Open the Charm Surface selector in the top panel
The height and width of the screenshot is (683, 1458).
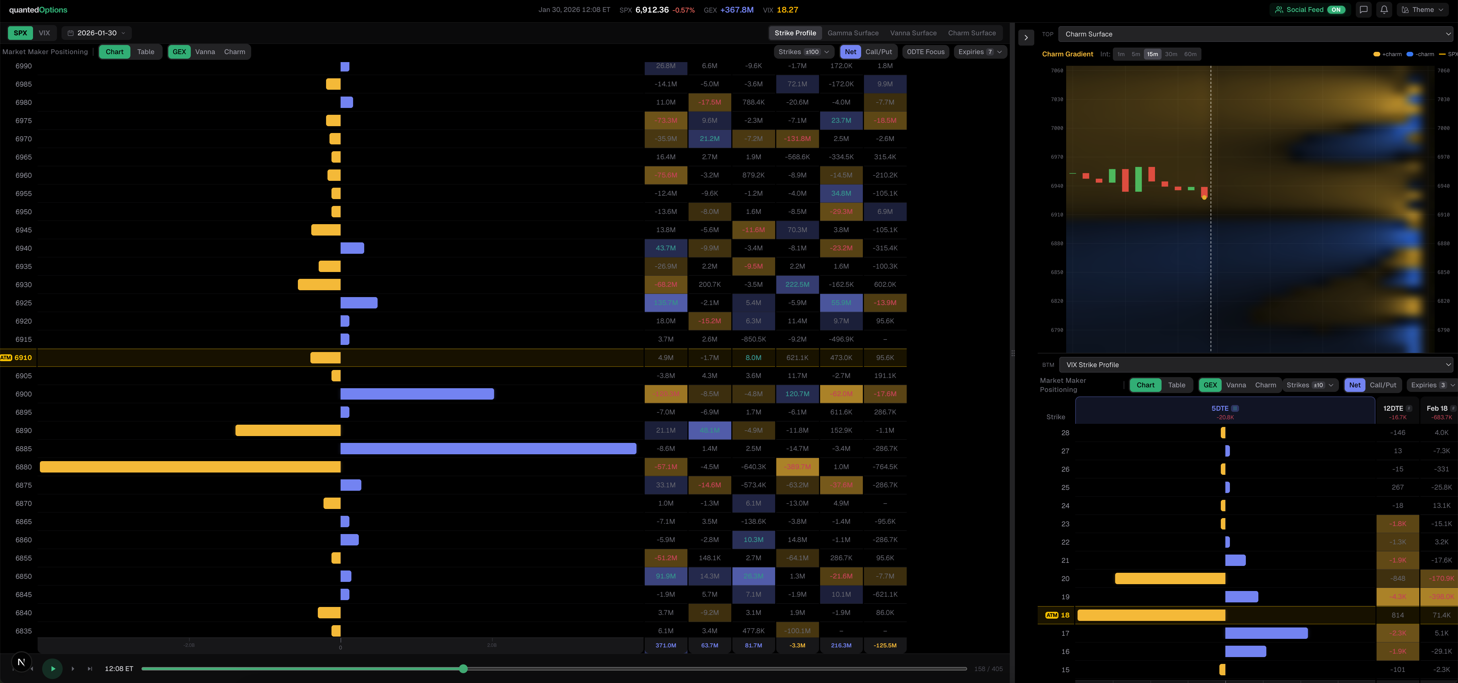point(1255,34)
